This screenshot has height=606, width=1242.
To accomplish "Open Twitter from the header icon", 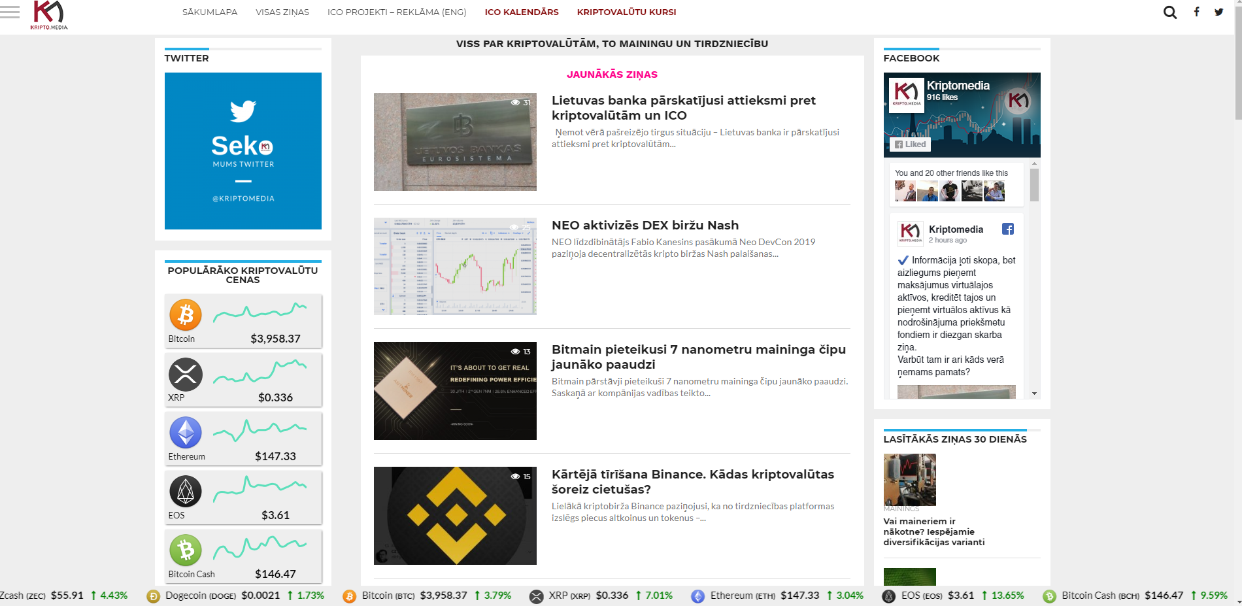I will (x=1217, y=11).
